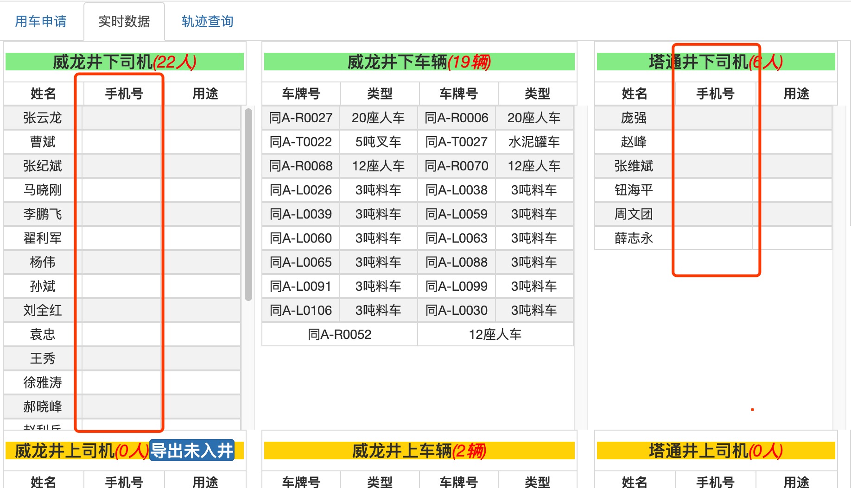This screenshot has height=488, width=851.
Task: Click license plate 同A-T0022
Action: pos(301,142)
